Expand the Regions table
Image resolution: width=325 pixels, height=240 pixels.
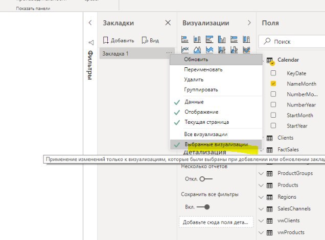coord(261,197)
